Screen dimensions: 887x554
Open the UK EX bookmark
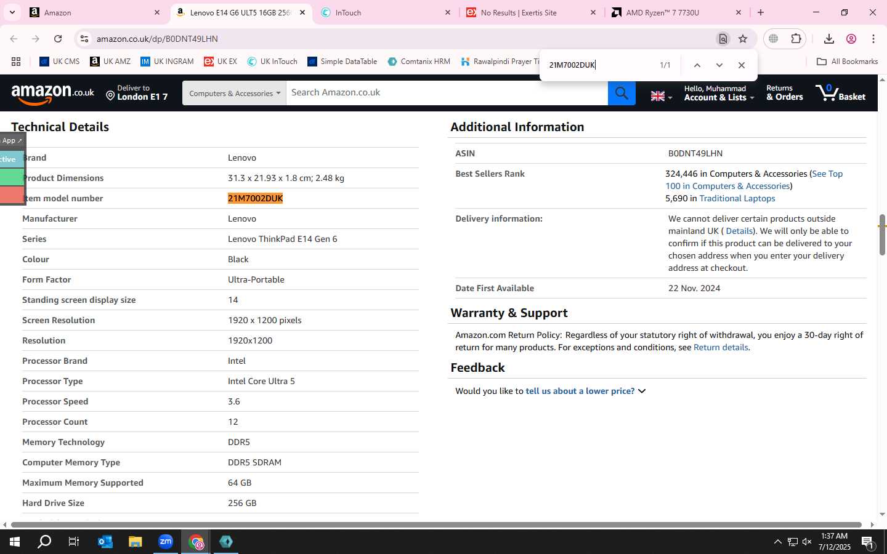click(x=221, y=62)
